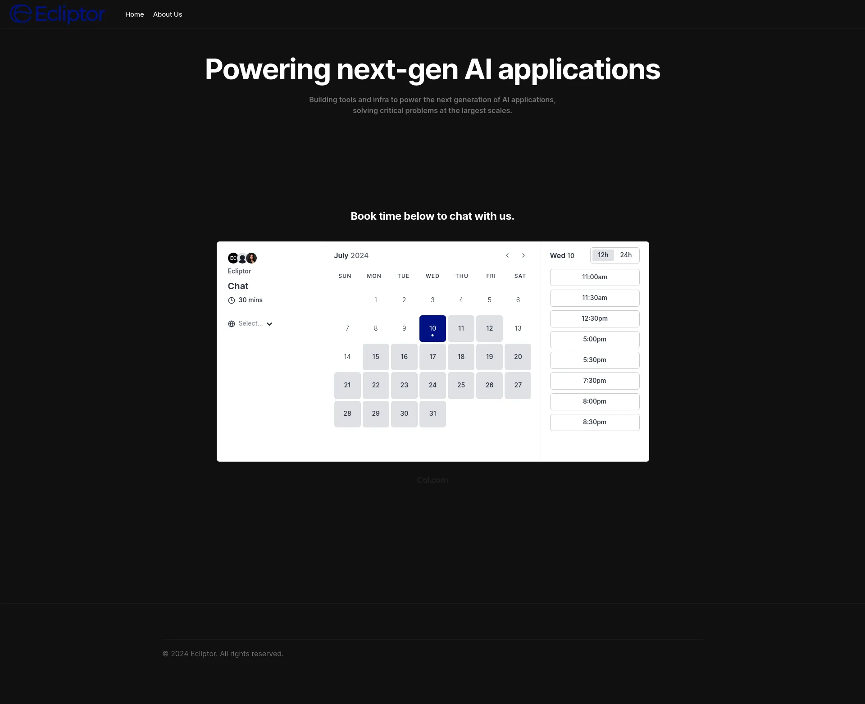
Task: Click the backward navigation arrow
Action: pyautogui.click(x=508, y=255)
